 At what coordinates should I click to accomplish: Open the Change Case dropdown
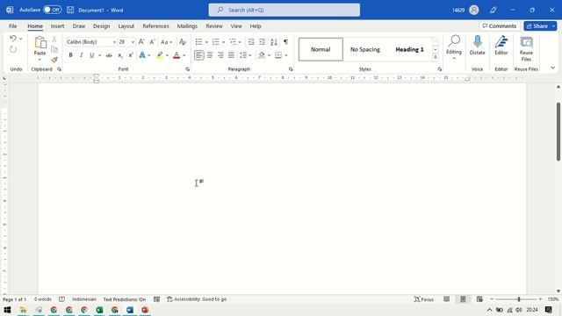point(166,42)
